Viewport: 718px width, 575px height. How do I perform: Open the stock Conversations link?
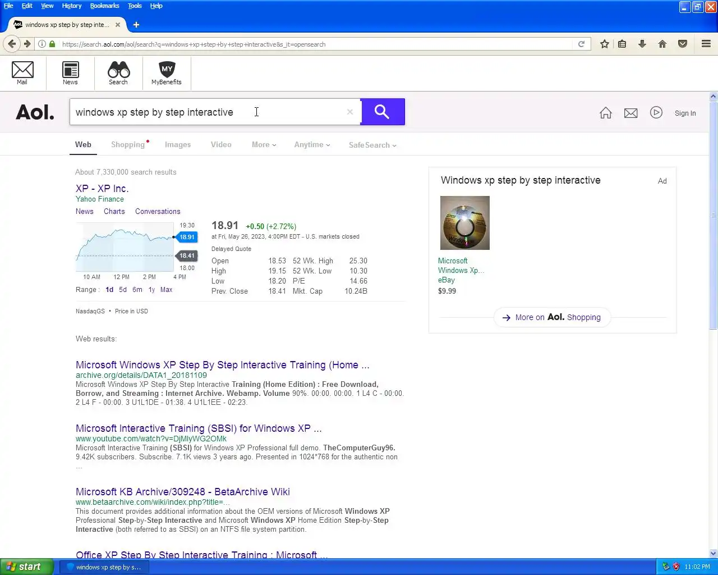(x=158, y=212)
